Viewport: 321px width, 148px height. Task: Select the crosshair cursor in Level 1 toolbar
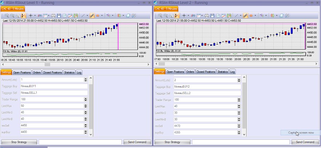pyautogui.click(x=31, y=16)
